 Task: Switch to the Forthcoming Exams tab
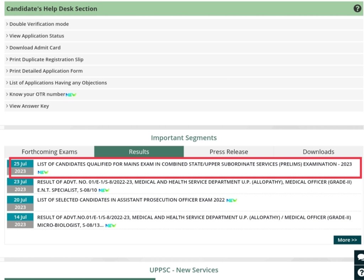pyautogui.click(x=49, y=152)
